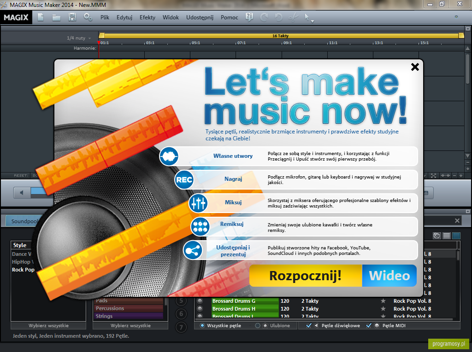The image size is (472, 352).
Task: Click the MAGIX logo
Action: pyautogui.click(x=16, y=17)
